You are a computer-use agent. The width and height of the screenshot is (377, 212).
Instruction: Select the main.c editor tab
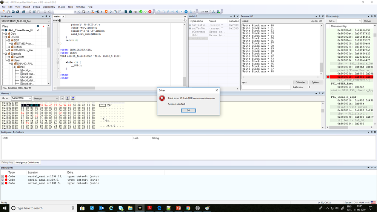(57, 17)
